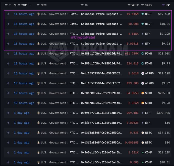Click the government seal icon in the $9.29M row
The height and width of the screenshot is (166, 174).
38,34
